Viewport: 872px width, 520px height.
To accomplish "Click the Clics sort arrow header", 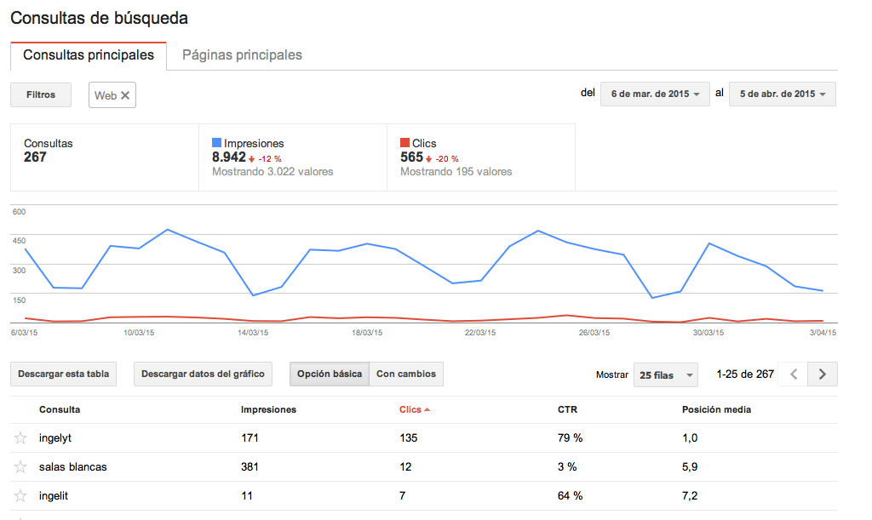I will [415, 409].
